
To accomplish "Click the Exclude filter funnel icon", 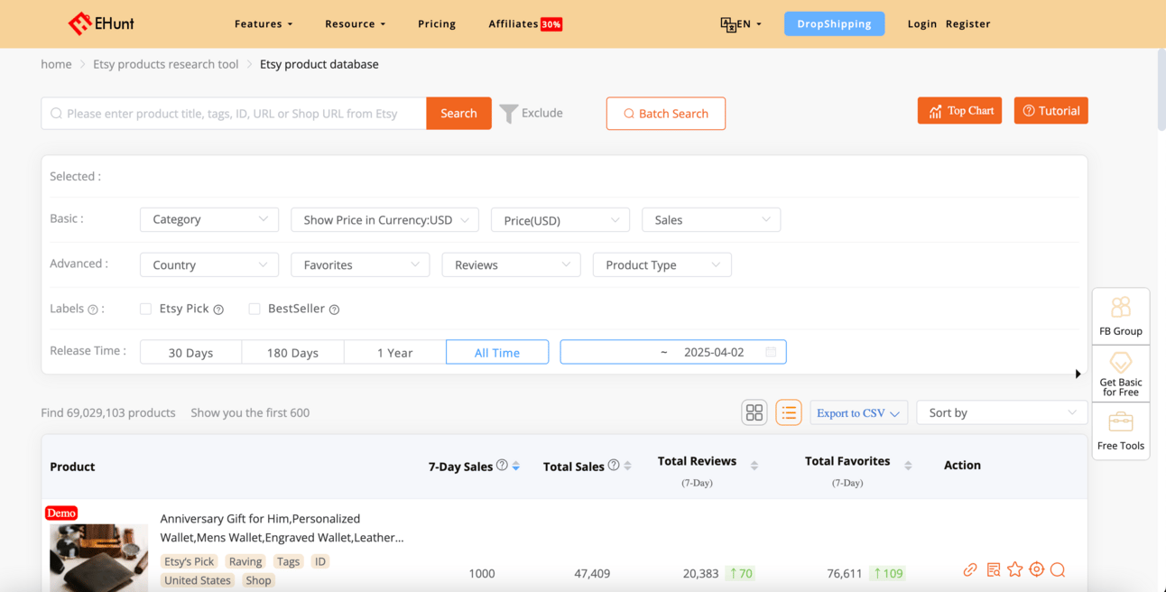I will coord(509,114).
